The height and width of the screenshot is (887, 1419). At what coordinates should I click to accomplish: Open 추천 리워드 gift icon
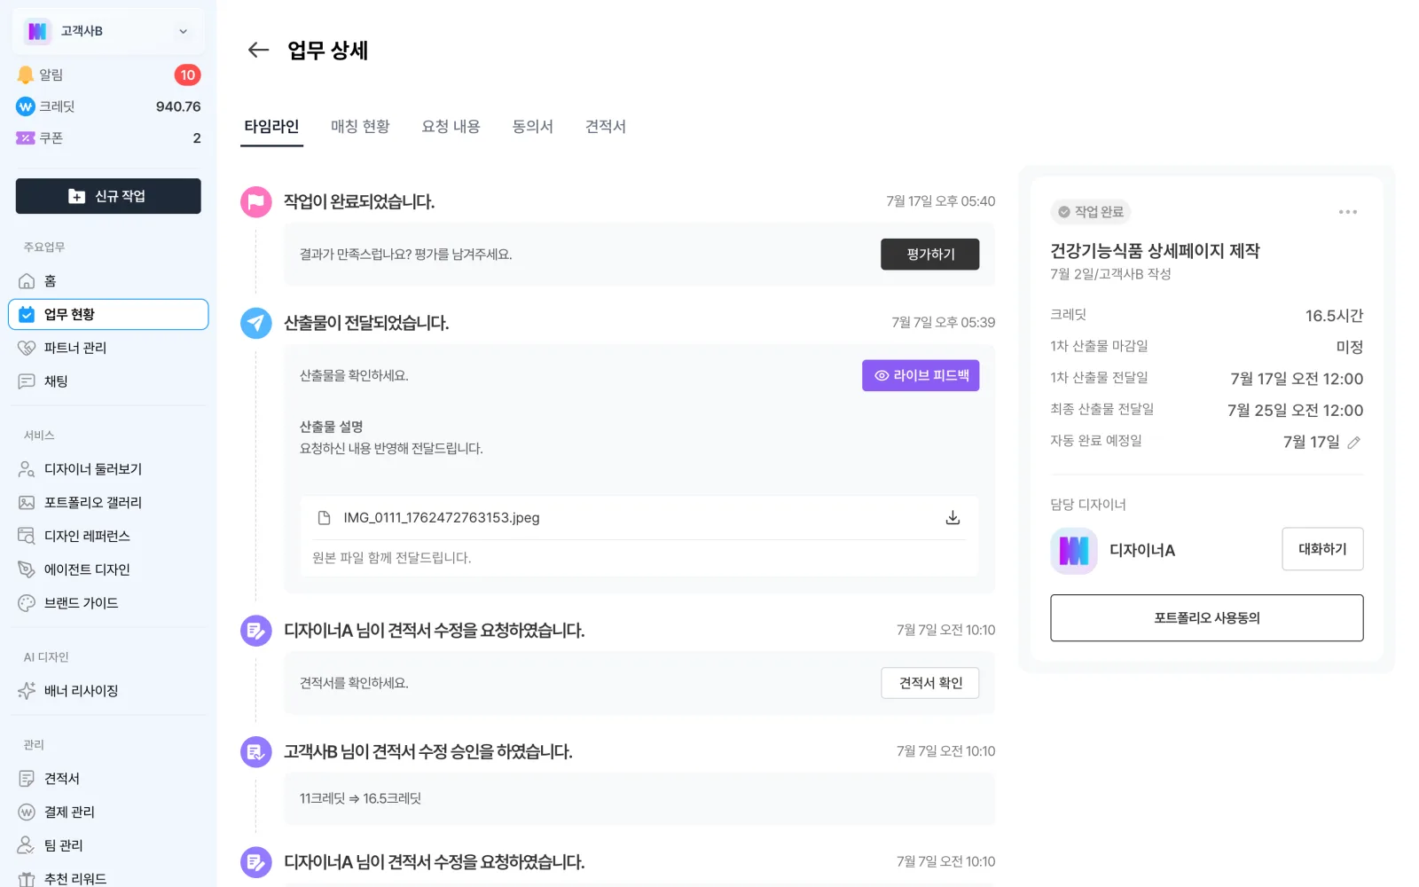point(27,879)
